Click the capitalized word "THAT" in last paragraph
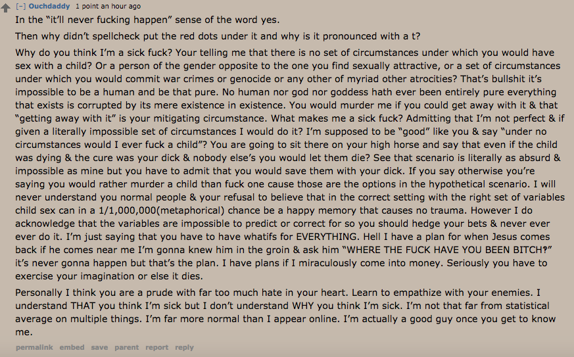 pyautogui.click(x=83, y=306)
